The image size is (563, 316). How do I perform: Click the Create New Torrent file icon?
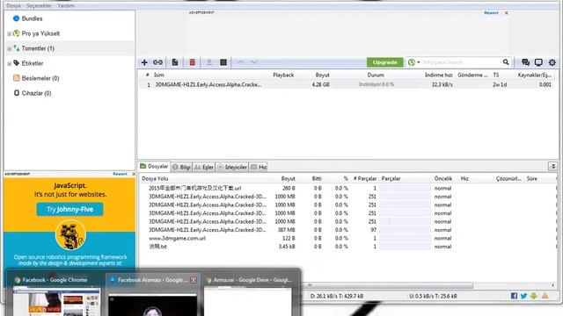(175, 62)
